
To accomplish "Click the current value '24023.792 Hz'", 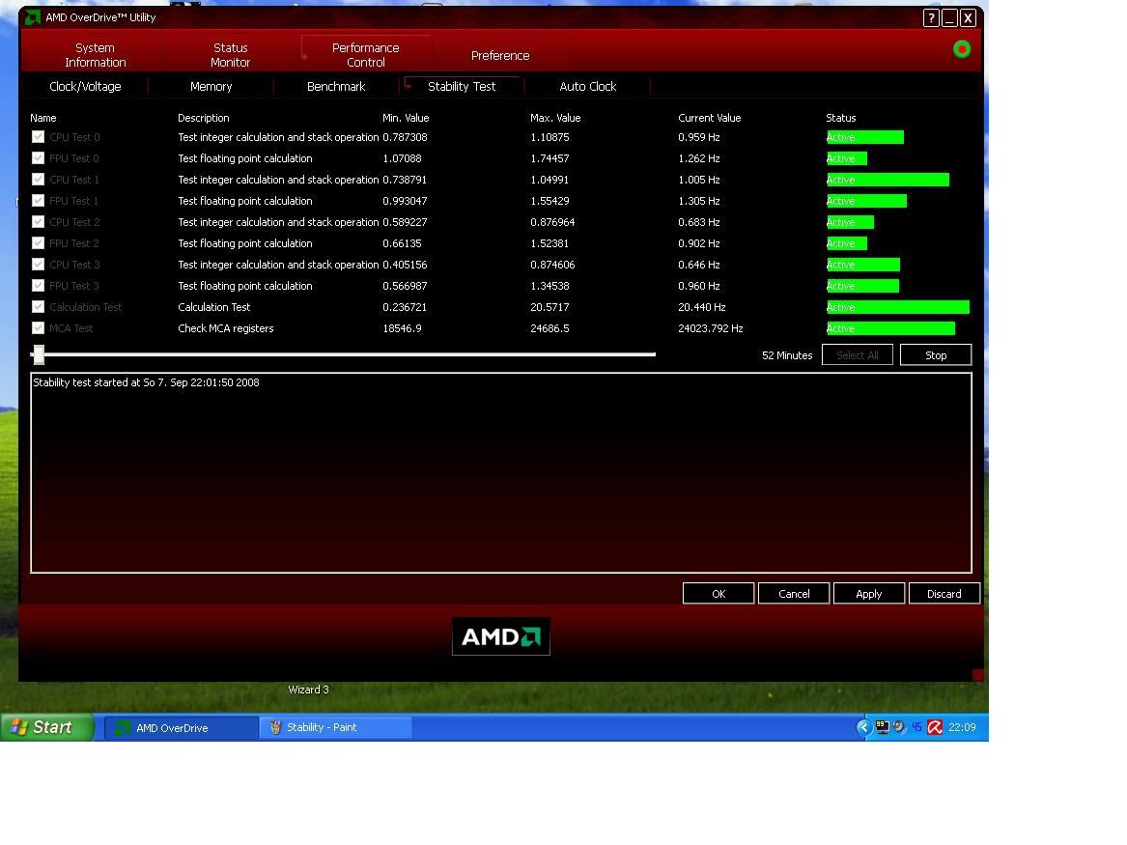I will [710, 328].
